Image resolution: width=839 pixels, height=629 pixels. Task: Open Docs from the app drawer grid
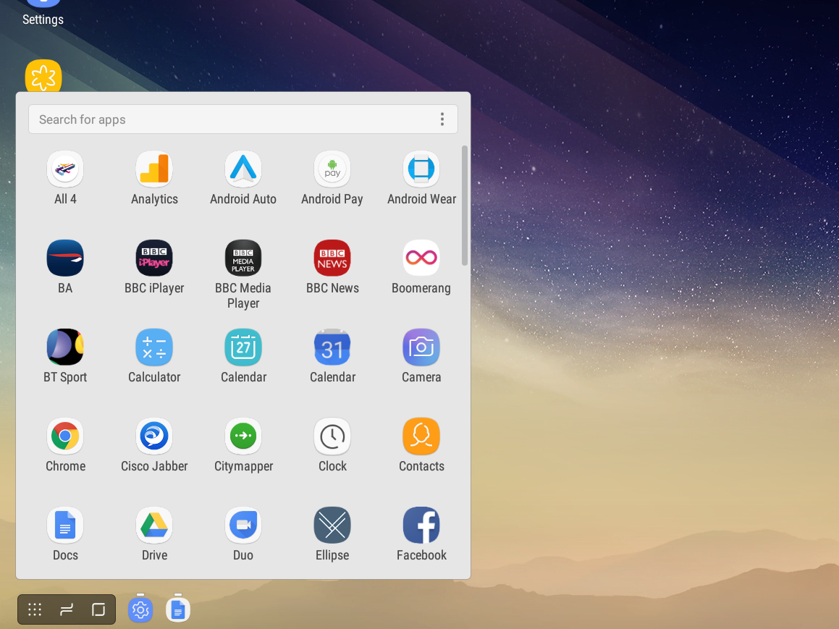click(x=65, y=525)
